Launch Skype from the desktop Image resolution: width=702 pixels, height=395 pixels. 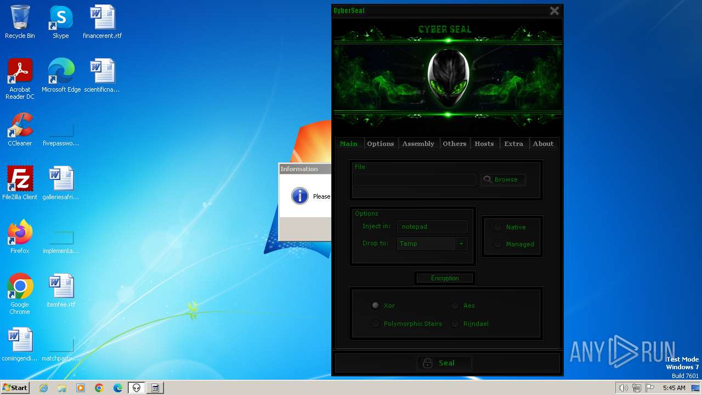click(x=61, y=22)
